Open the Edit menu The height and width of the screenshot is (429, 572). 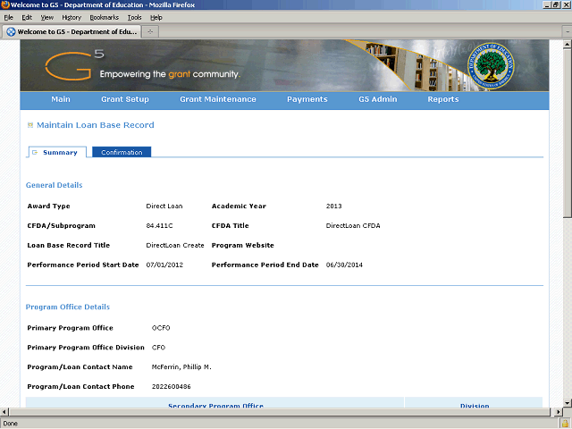(27, 18)
